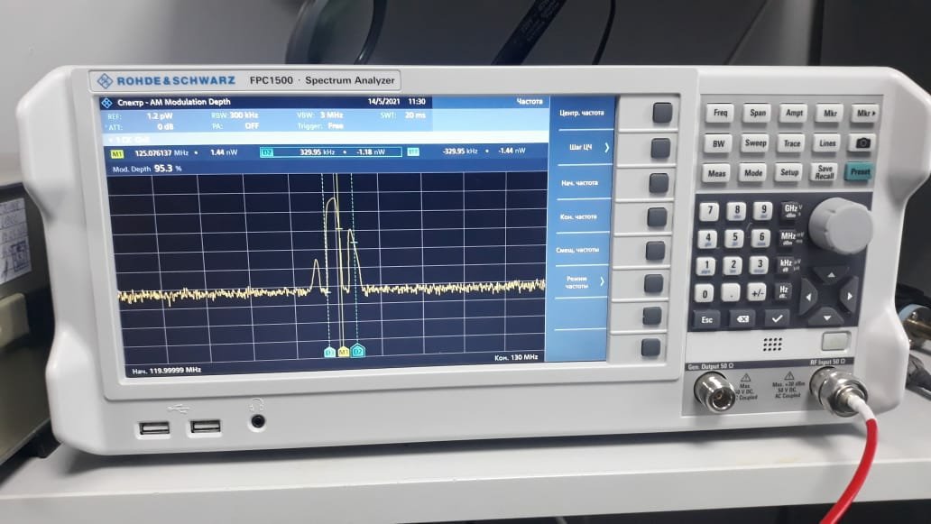Select the Нач. частота softkey
This screenshot has width=931, height=524.
click(x=580, y=183)
